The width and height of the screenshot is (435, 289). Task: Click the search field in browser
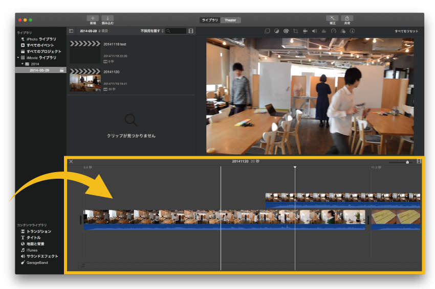(176, 31)
